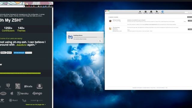The image size is (192, 108).
Task: Expand More on The Unarchiver description
Action: pyautogui.click(x=151, y=31)
